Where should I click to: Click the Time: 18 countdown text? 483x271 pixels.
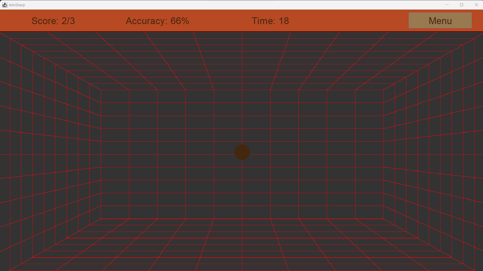tap(270, 21)
